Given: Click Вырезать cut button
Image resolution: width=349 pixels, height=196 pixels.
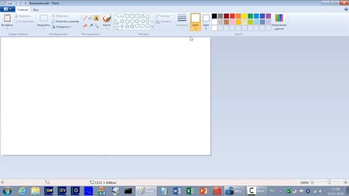Looking at the screenshot, I should pos(23,16).
